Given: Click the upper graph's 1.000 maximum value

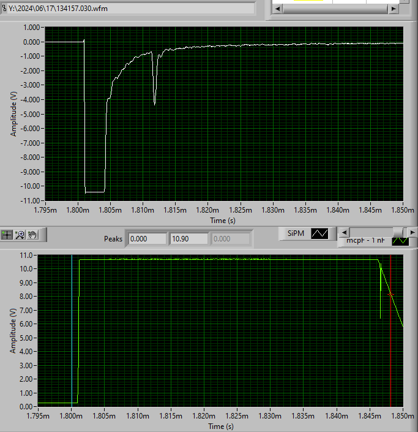Looking at the screenshot, I should (32, 28).
